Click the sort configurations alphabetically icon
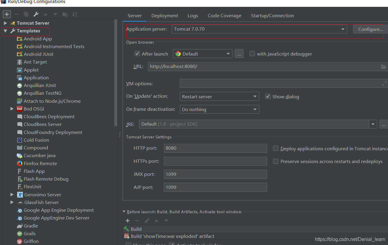 point(75,14)
